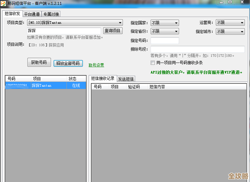This screenshot has height=182, width=250.
Task: Click the 状态 column header
Action: [x=76, y=79]
